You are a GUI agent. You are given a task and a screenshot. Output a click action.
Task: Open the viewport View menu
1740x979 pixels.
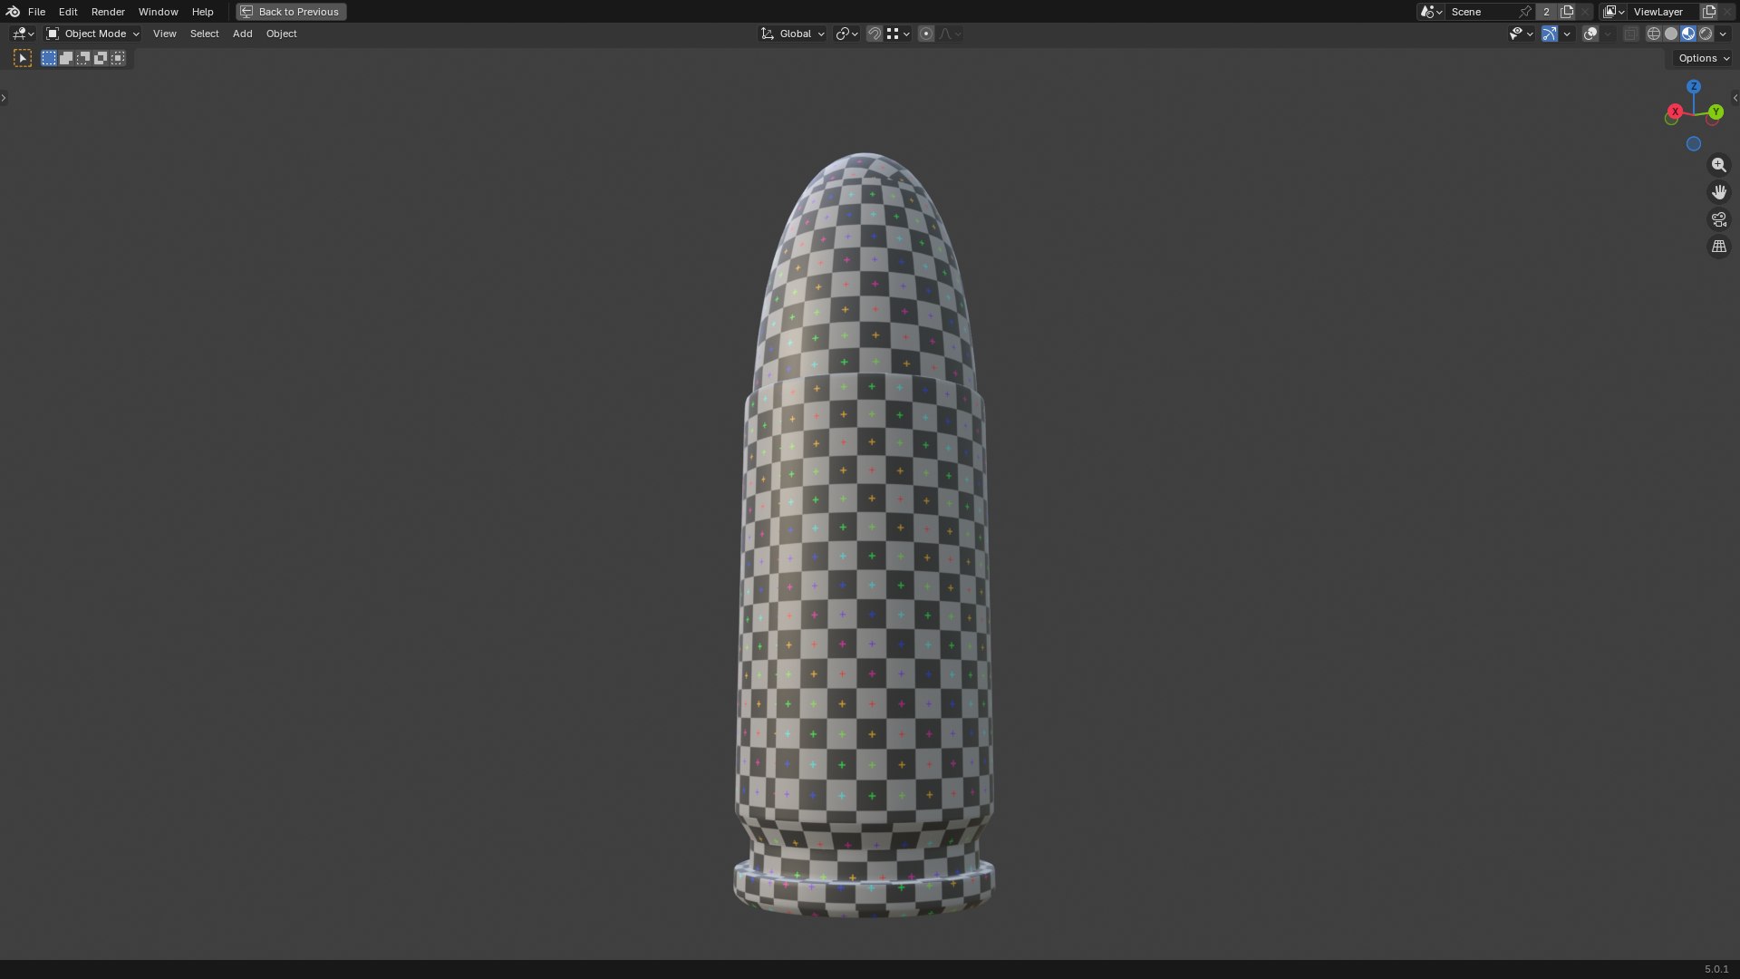click(x=164, y=34)
